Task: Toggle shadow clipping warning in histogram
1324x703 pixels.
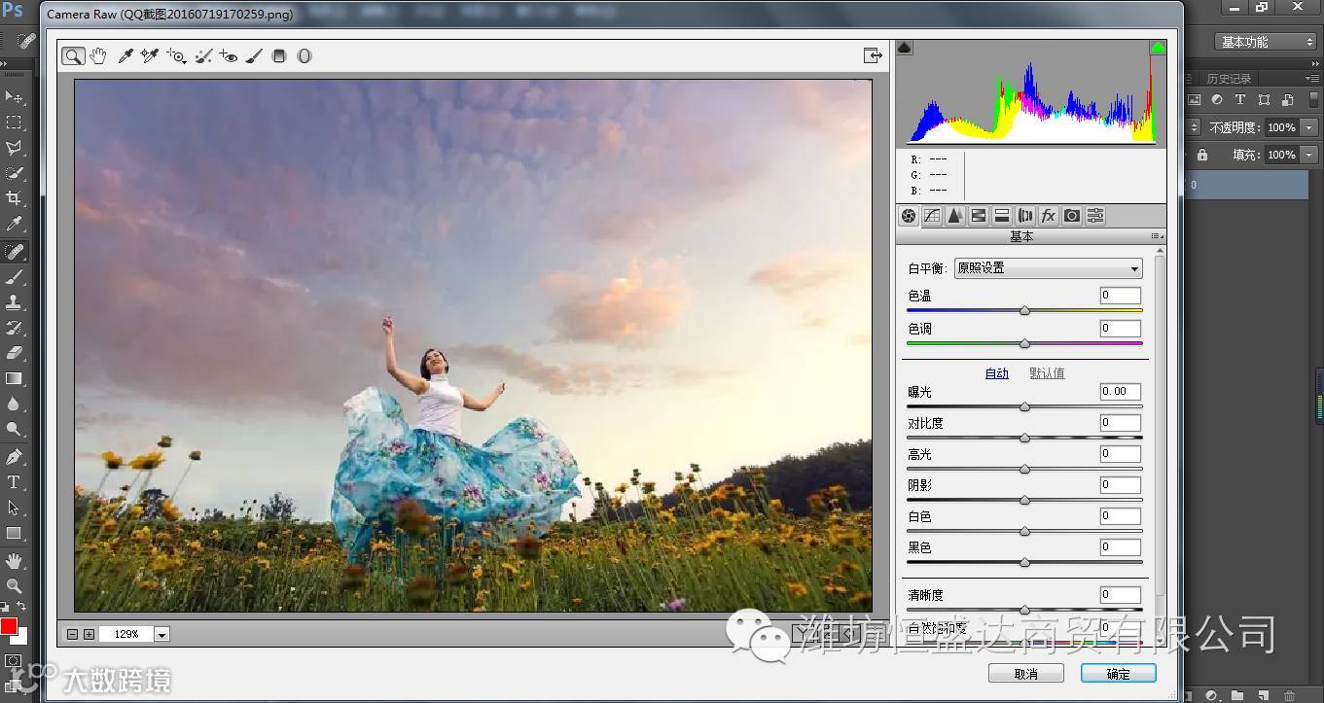Action: (905, 48)
